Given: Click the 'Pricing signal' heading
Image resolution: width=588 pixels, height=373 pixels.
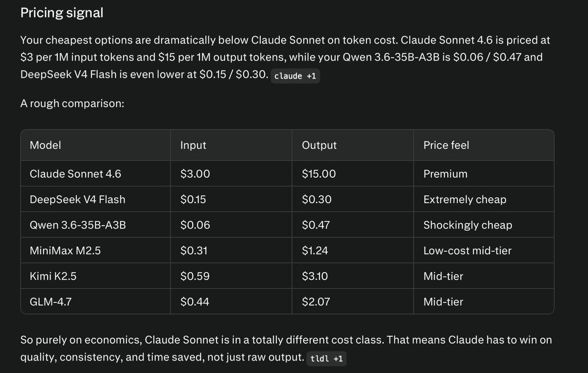Looking at the screenshot, I should point(62,13).
